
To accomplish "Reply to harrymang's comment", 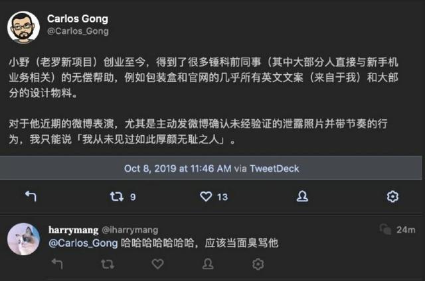I will (x=56, y=264).
